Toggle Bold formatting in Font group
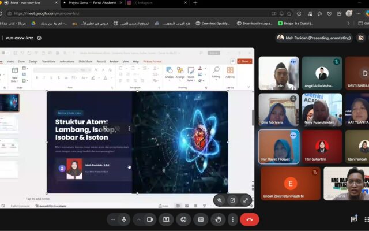This screenshot has width=369, height=231. coord(37,77)
